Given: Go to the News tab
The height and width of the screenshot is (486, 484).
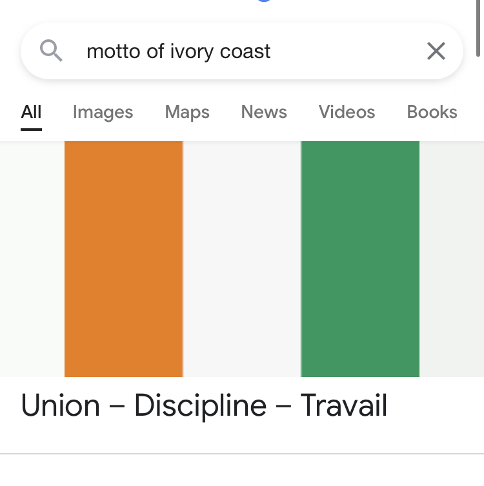Looking at the screenshot, I should pos(264,112).
